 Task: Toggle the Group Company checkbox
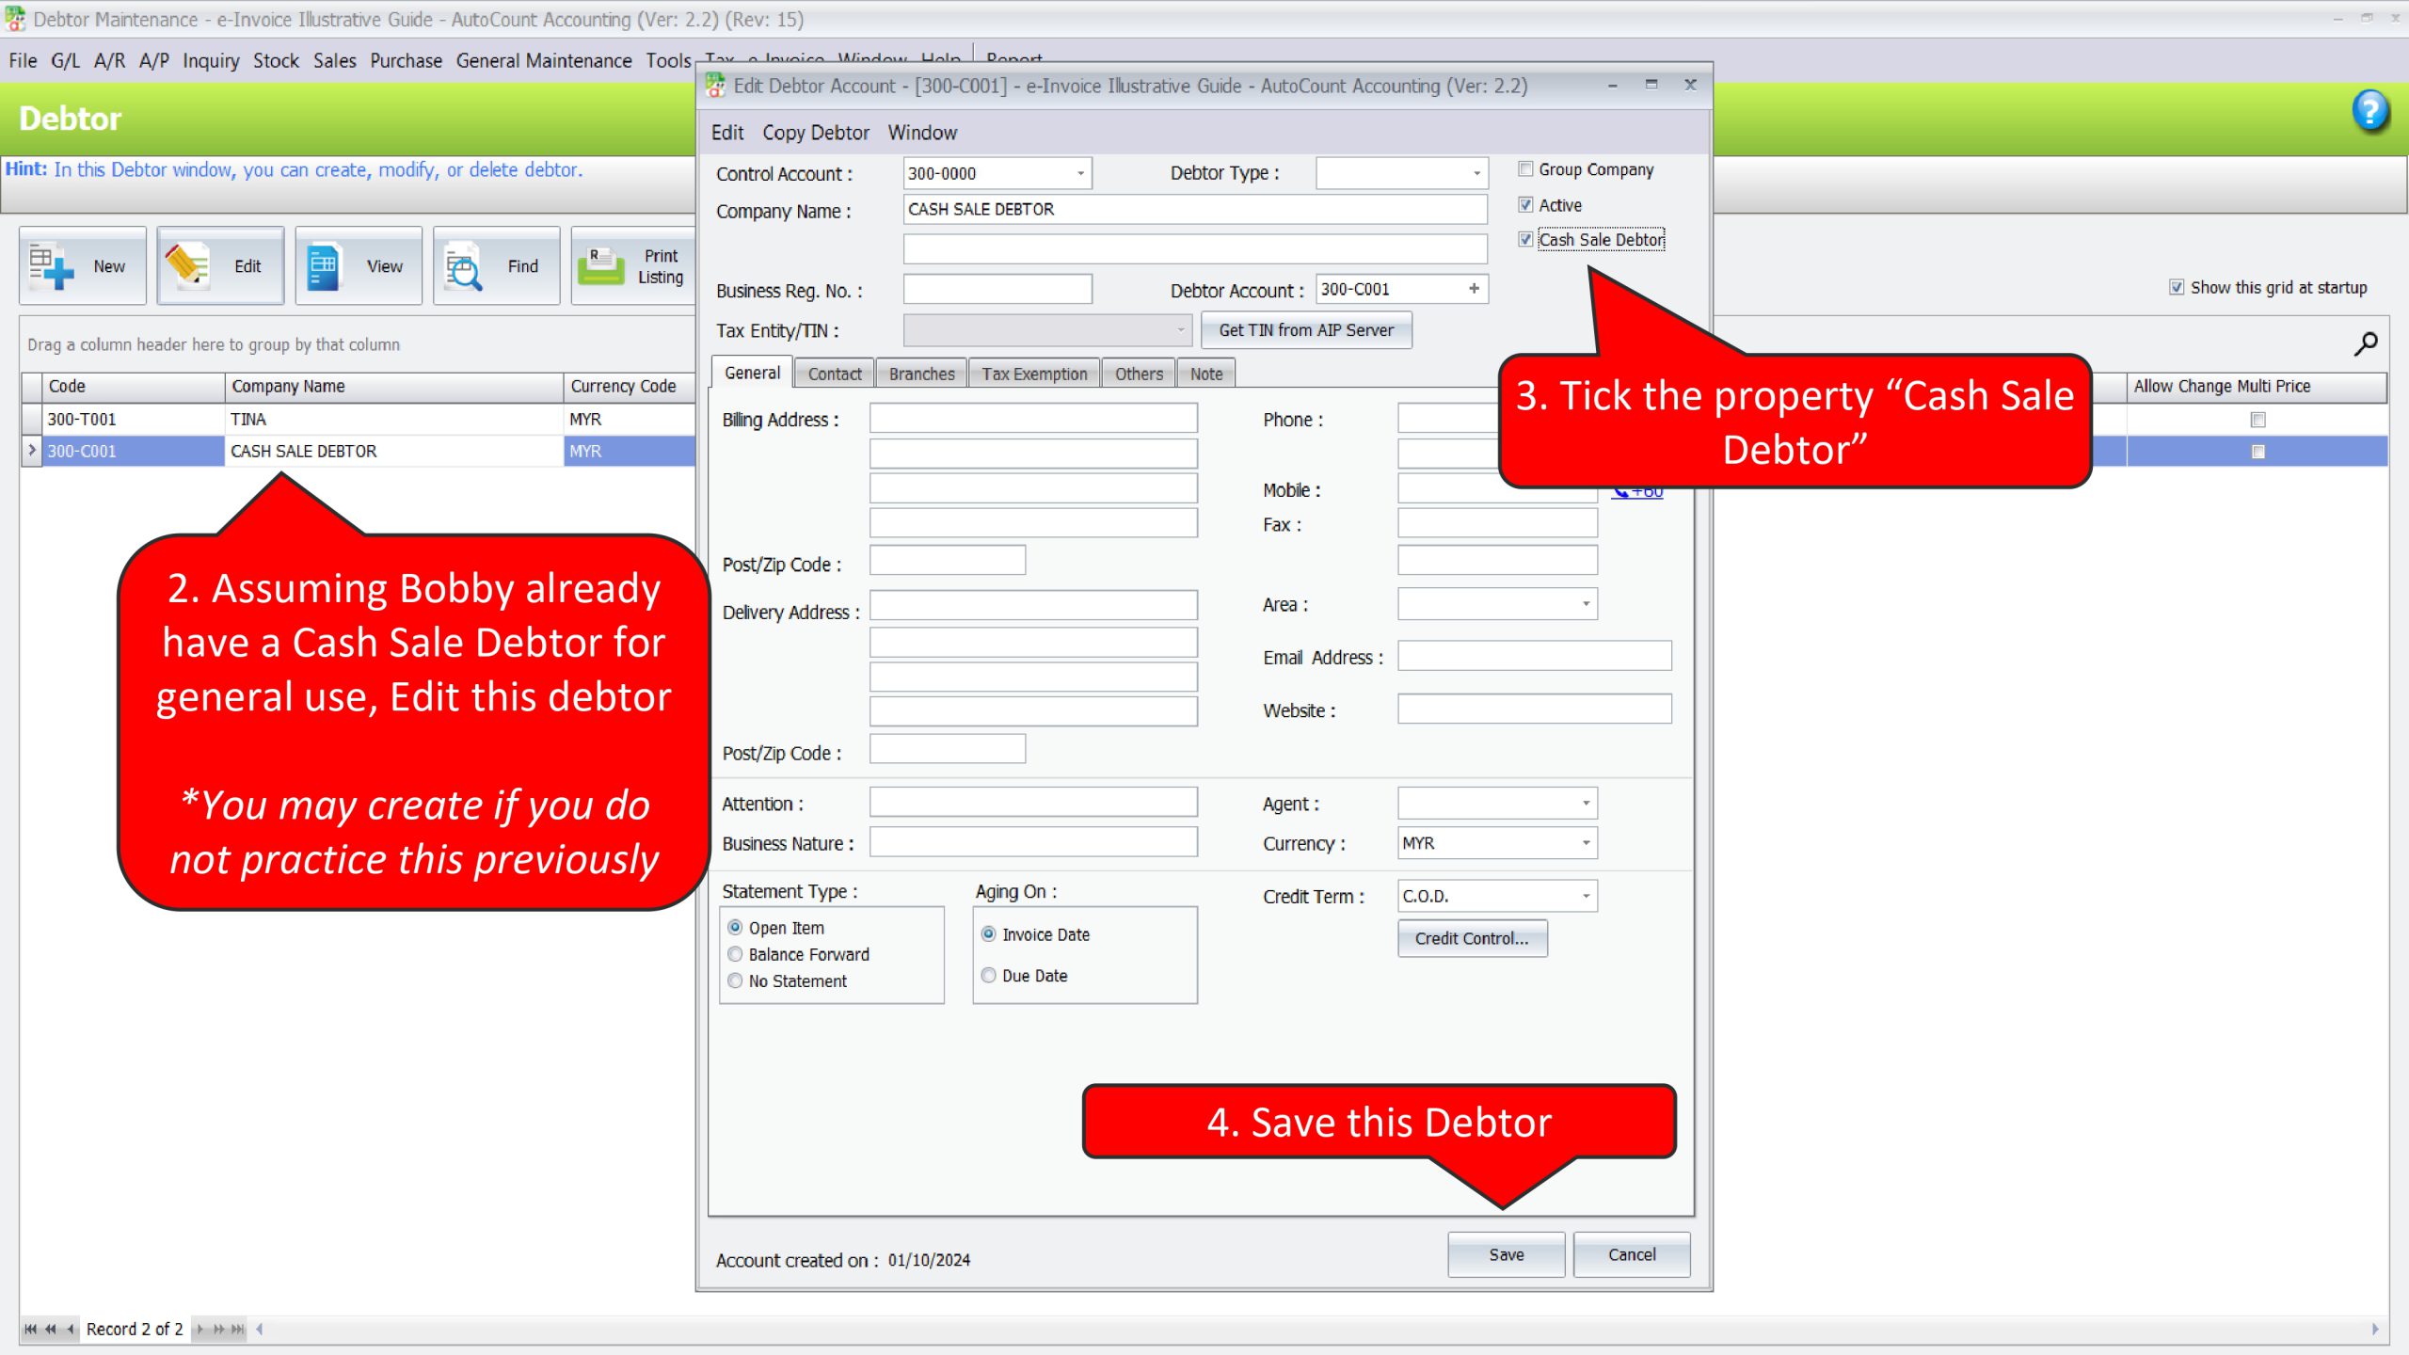click(1525, 169)
